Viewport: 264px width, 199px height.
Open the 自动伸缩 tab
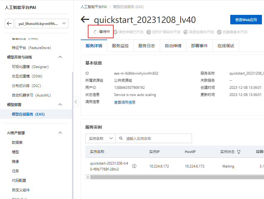pos(173,46)
